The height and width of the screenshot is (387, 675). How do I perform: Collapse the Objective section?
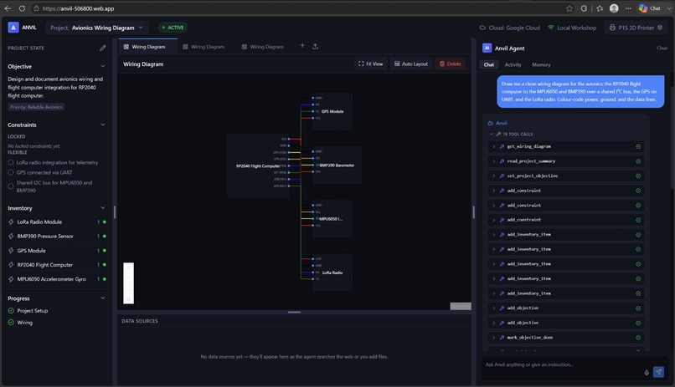(x=102, y=66)
